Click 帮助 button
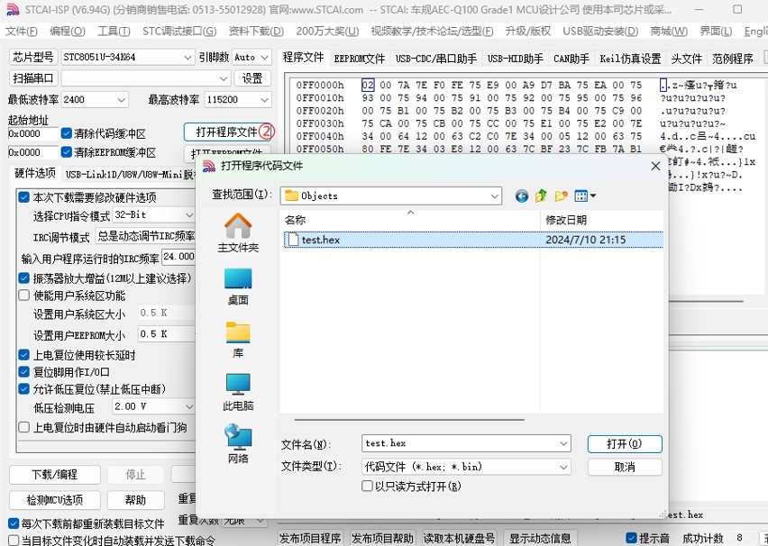 (x=135, y=500)
